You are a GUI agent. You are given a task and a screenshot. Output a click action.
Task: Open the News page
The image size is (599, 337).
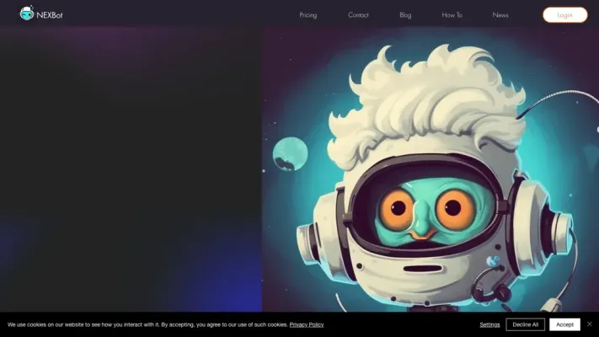click(x=500, y=15)
